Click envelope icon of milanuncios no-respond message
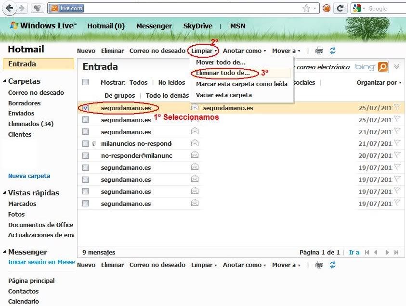 [195, 142]
